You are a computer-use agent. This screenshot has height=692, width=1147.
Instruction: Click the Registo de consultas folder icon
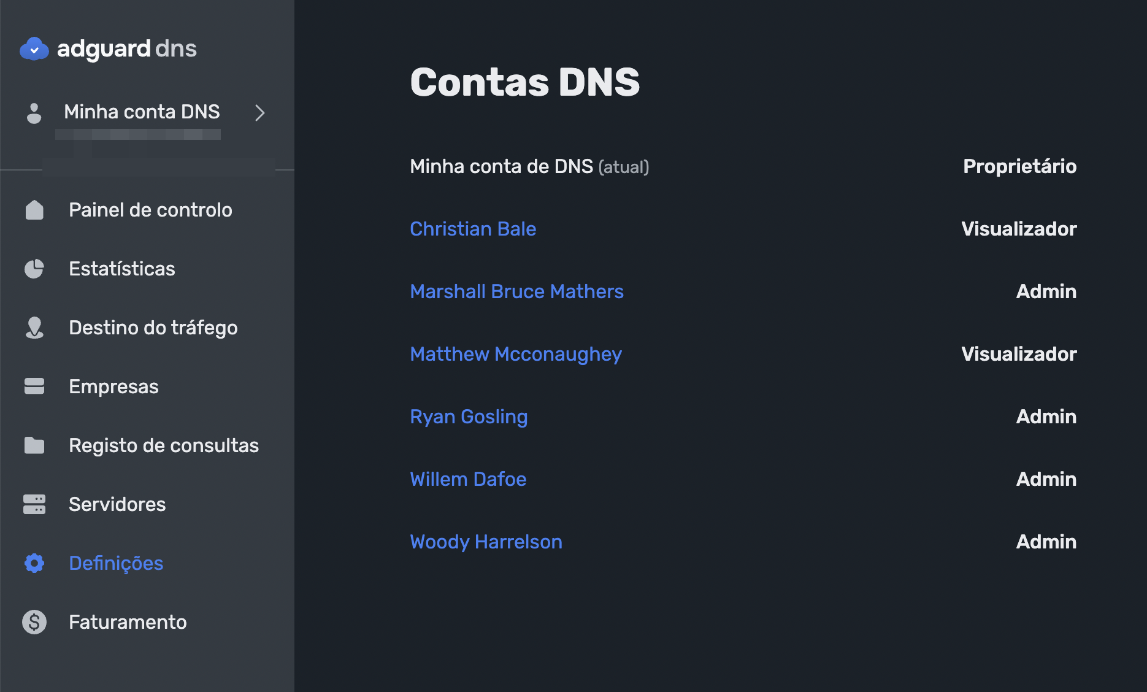tap(34, 445)
